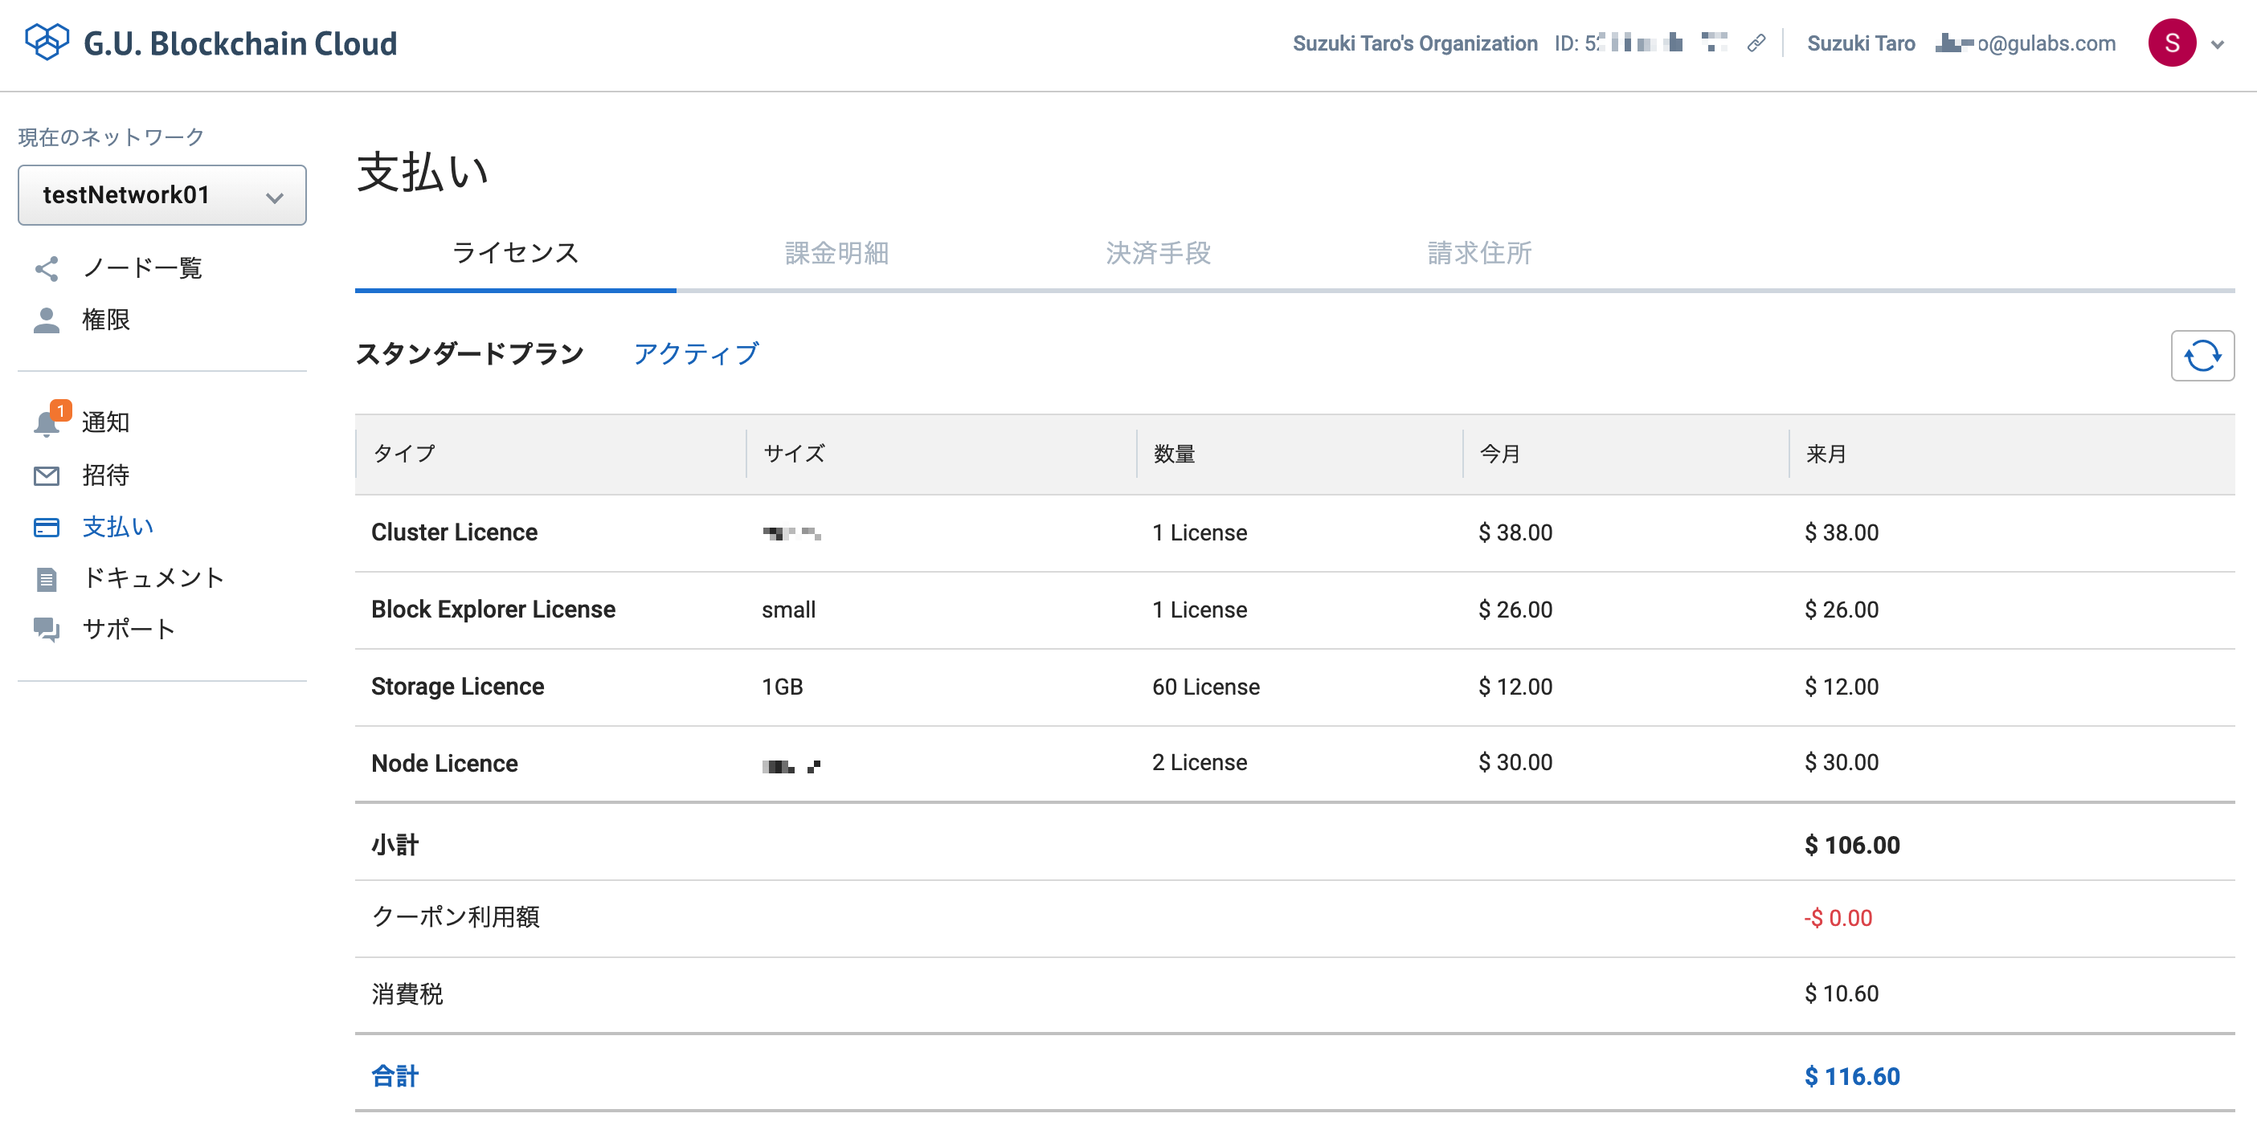Copy organization ID via link icon
2257x1146 pixels.
(x=1756, y=43)
